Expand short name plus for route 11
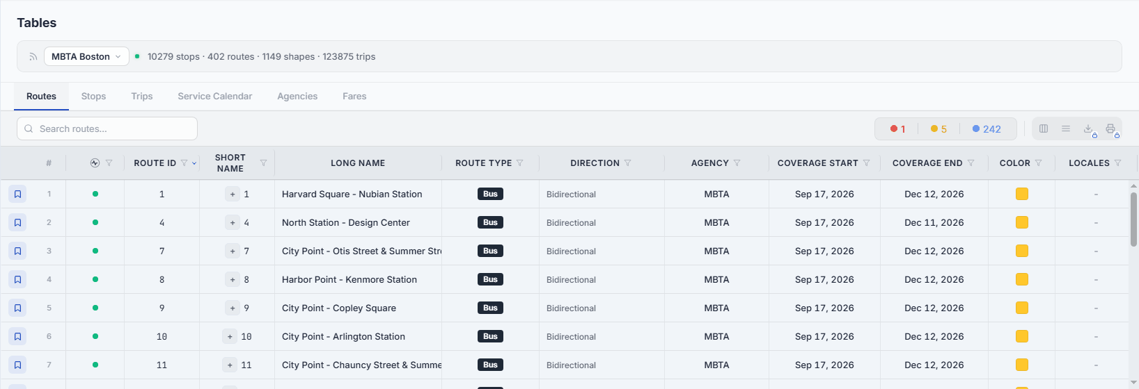1139x389 pixels. coord(230,365)
